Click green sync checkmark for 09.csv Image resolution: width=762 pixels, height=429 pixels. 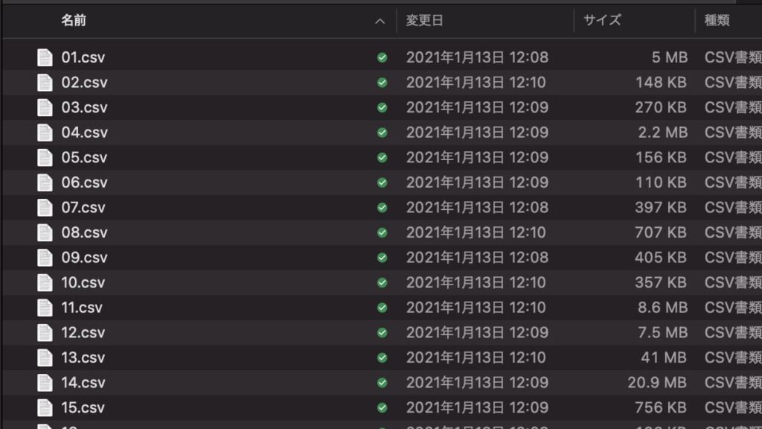382,258
